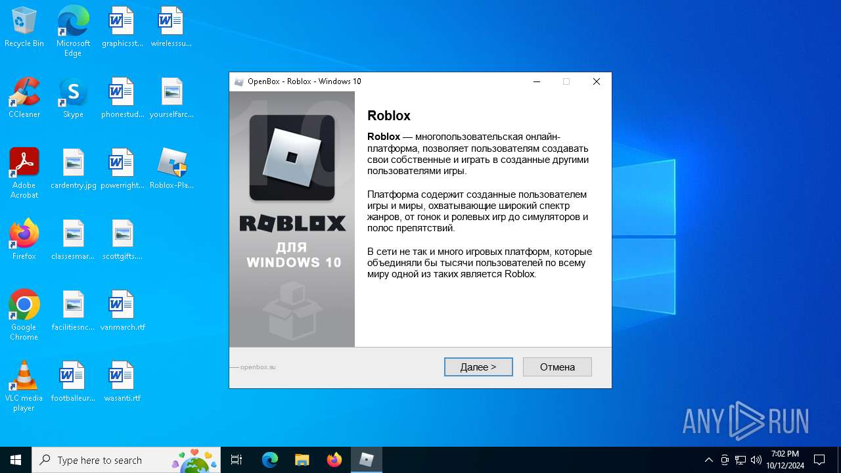This screenshot has width=841, height=473.
Task: Open the notification center icon
Action: click(x=819, y=460)
